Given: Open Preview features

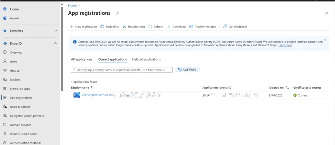Looking at the screenshot, I should [203, 27].
